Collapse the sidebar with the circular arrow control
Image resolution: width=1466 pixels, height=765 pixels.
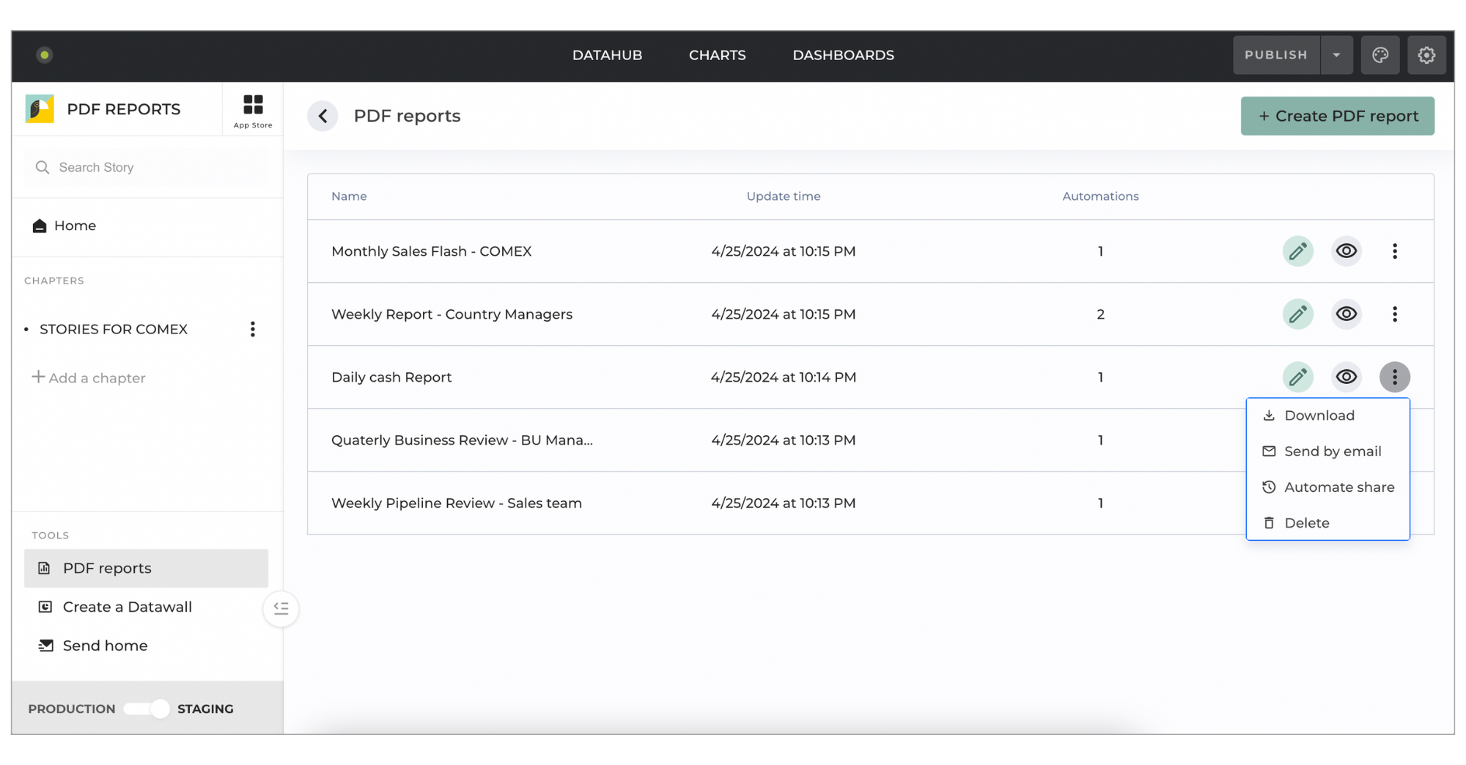pyautogui.click(x=281, y=608)
